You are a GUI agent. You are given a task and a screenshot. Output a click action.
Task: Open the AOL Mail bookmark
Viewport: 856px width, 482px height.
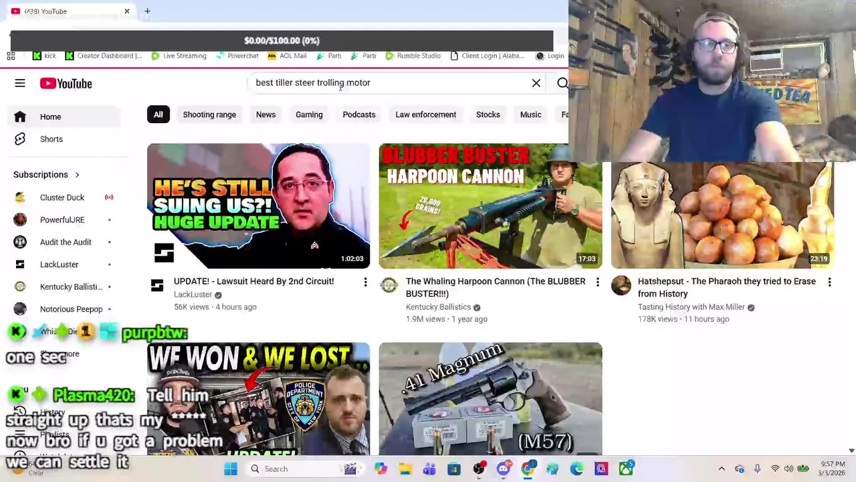click(287, 56)
